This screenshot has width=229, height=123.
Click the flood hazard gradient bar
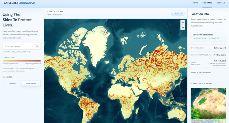click(x=22, y=61)
